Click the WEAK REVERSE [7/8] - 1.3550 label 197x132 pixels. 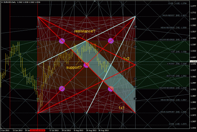173,27
